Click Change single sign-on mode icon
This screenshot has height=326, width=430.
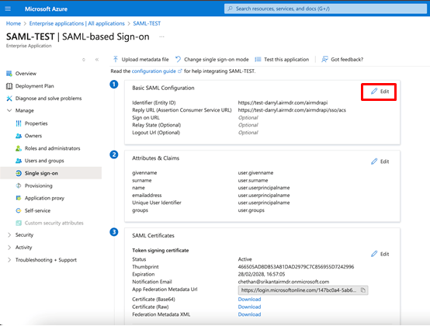(x=179, y=59)
